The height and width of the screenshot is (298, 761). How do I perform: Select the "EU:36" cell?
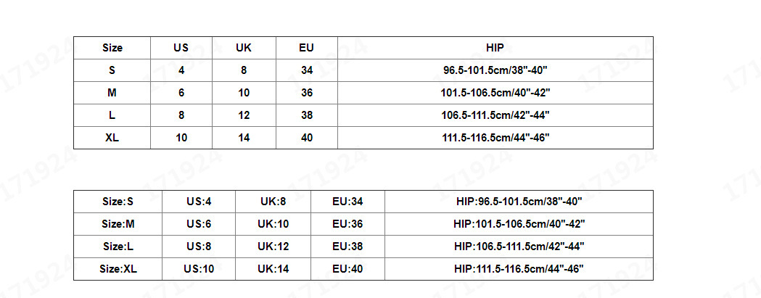[347, 224]
